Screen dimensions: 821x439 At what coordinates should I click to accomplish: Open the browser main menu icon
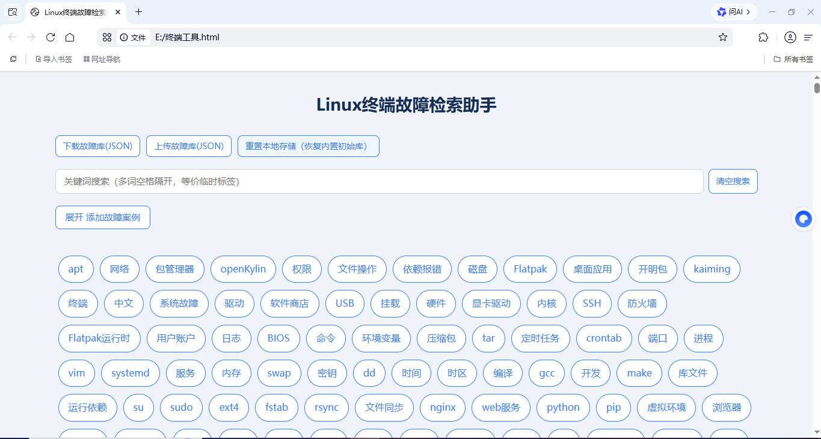(808, 37)
